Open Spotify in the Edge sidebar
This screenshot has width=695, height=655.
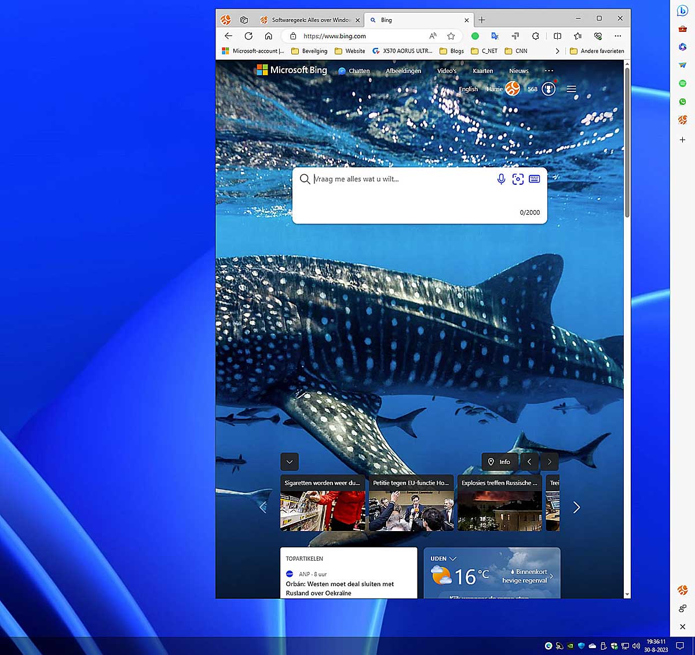click(x=683, y=83)
